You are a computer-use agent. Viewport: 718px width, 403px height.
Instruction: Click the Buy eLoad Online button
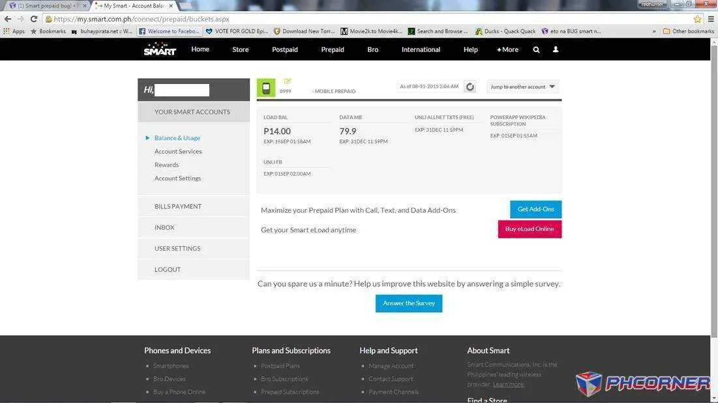click(x=530, y=229)
